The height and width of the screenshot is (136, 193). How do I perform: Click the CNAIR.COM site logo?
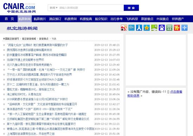19,8
